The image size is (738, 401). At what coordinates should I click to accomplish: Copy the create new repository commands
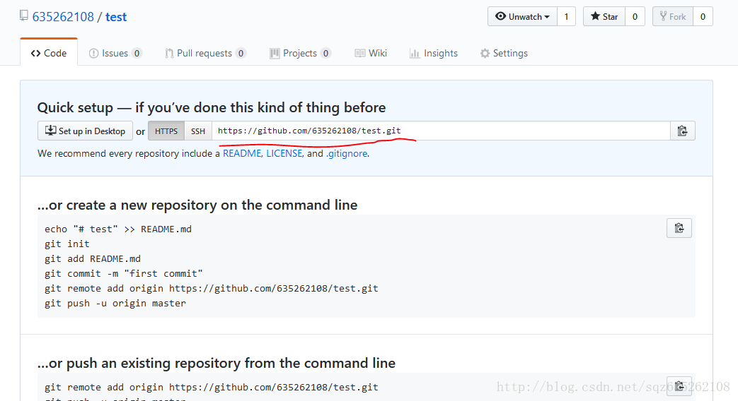[679, 228]
